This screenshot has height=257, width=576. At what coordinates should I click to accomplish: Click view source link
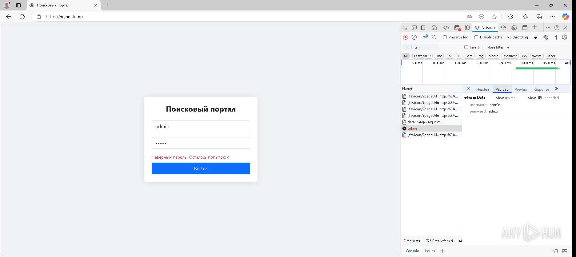506,98
